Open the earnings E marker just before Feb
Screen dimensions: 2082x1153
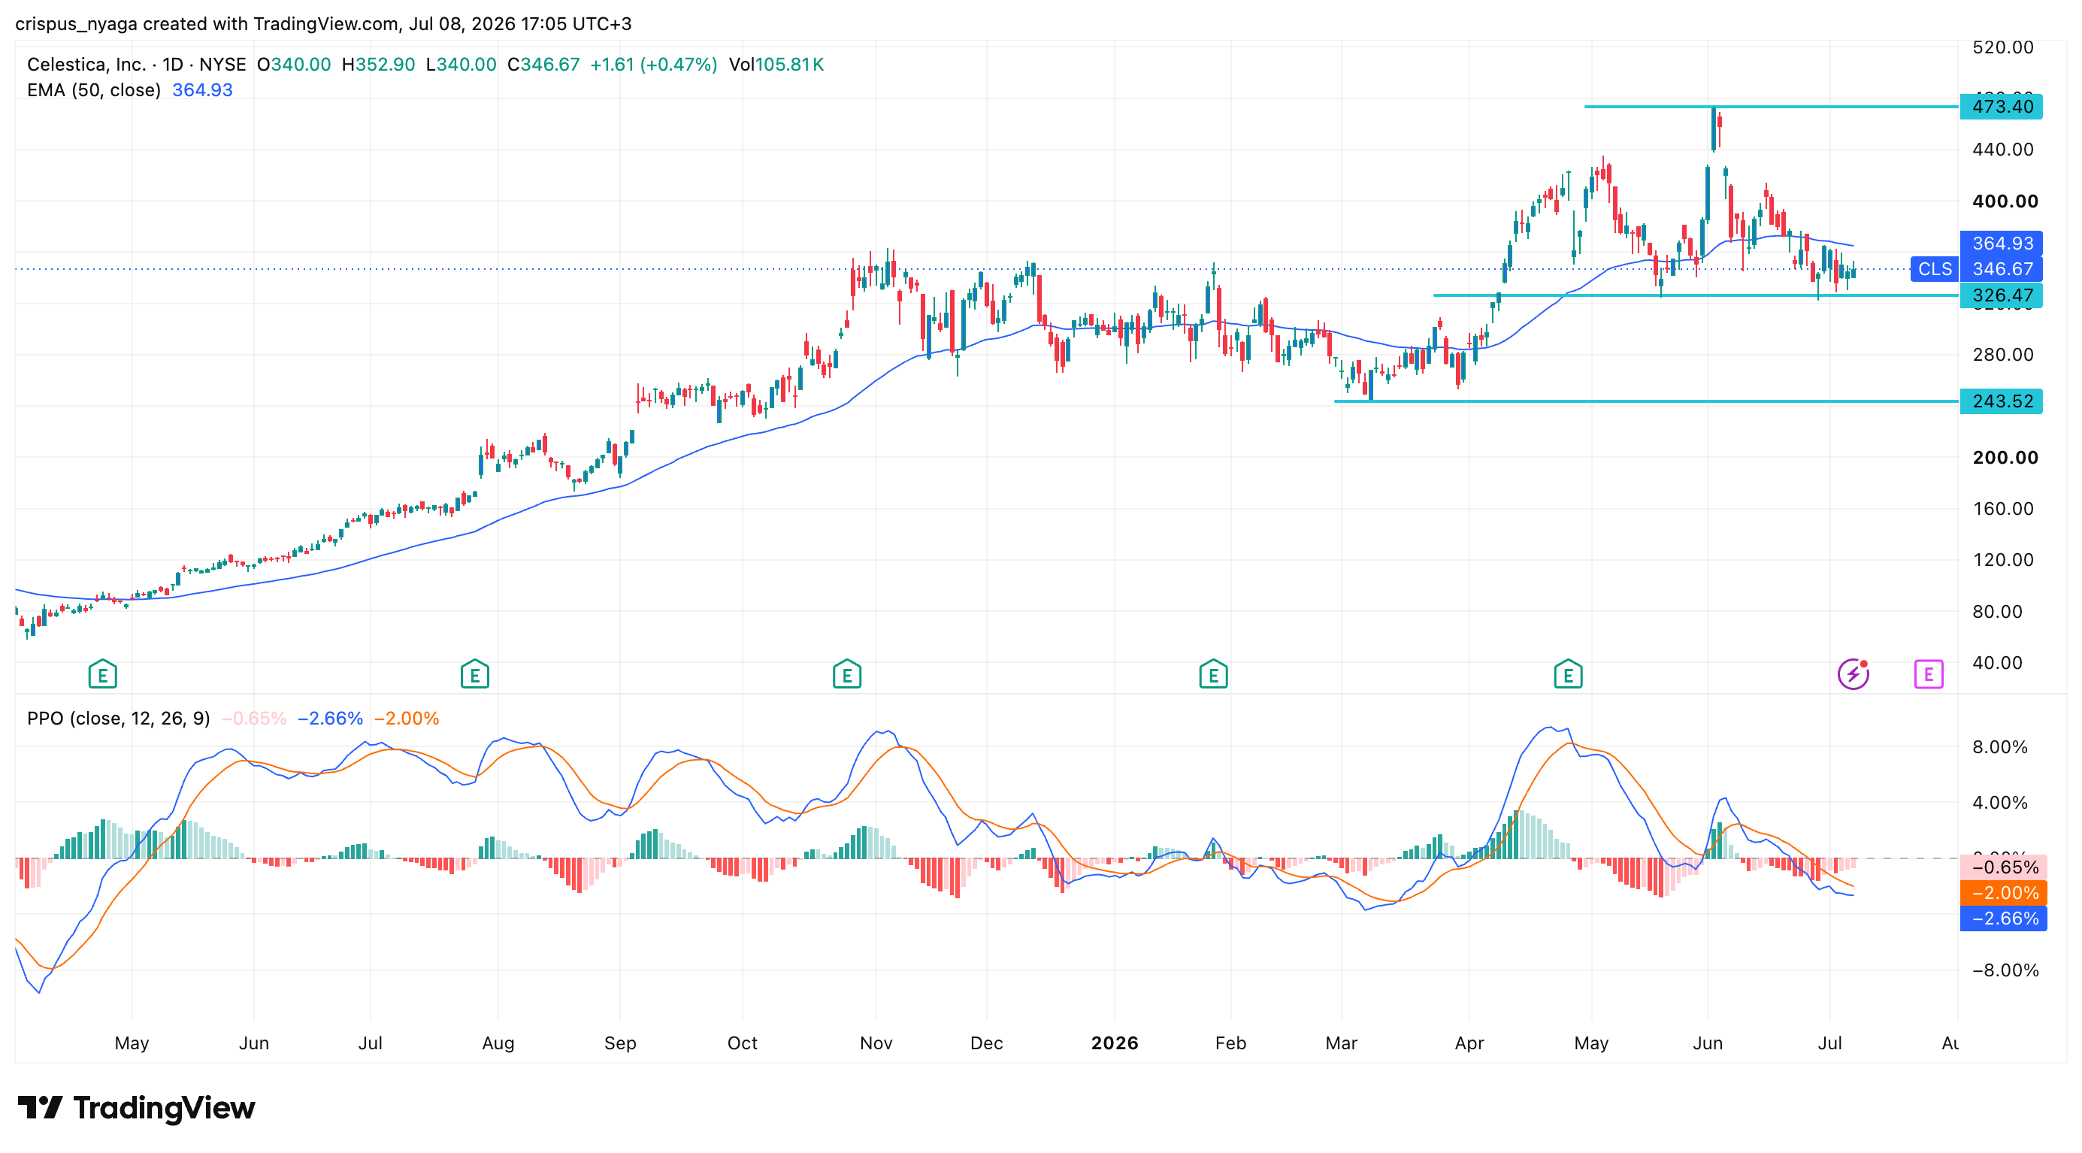pos(1213,674)
